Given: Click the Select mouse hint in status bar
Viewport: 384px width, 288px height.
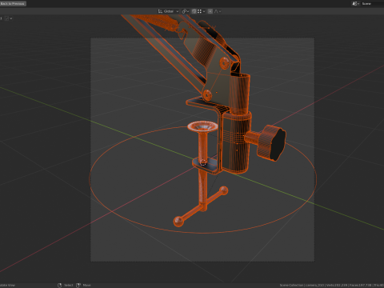Looking at the screenshot, I should click(x=66, y=285).
